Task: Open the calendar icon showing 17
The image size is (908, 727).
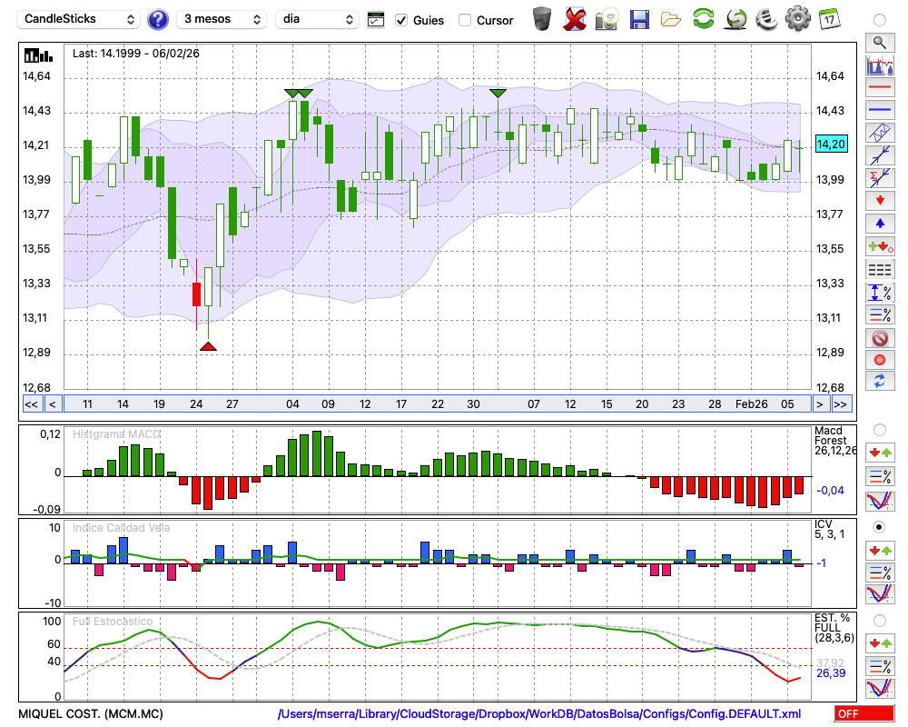Action: click(x=829, y=19)
